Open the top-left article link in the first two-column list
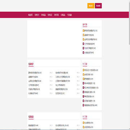This screenshot has height=130, width=130. tap(35, 73)
